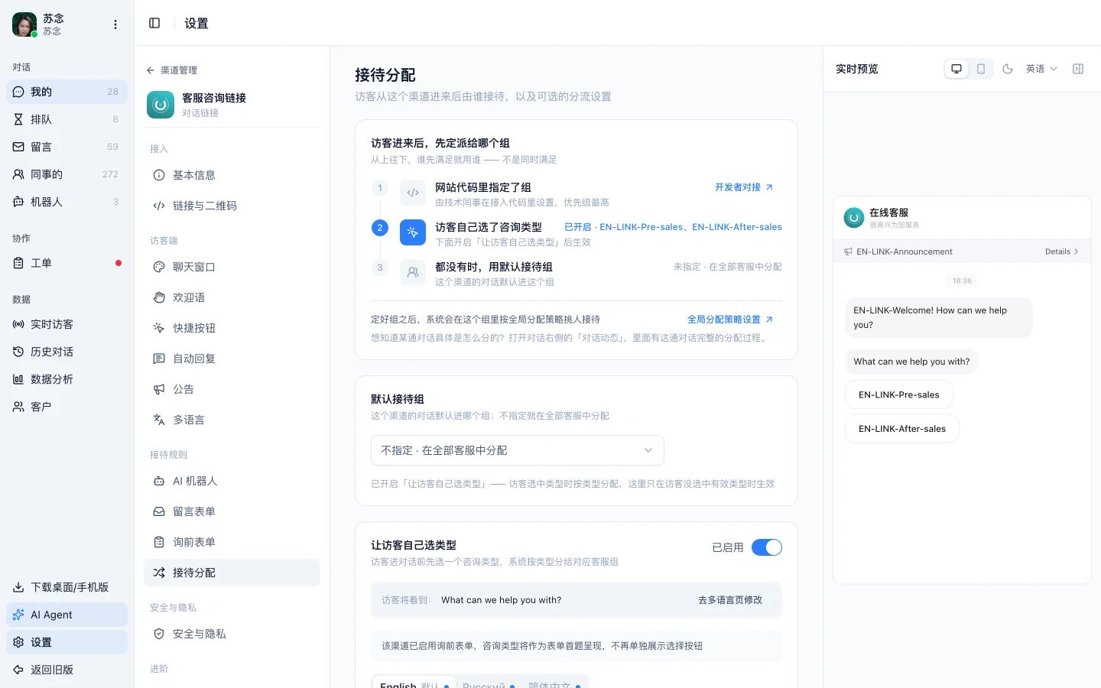The image size is (1101, 688).
Task: Toggle sidebar collapse icon next to 设置
Action: pos(154,23)
